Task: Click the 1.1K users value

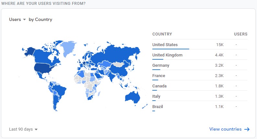Action: 219,106
